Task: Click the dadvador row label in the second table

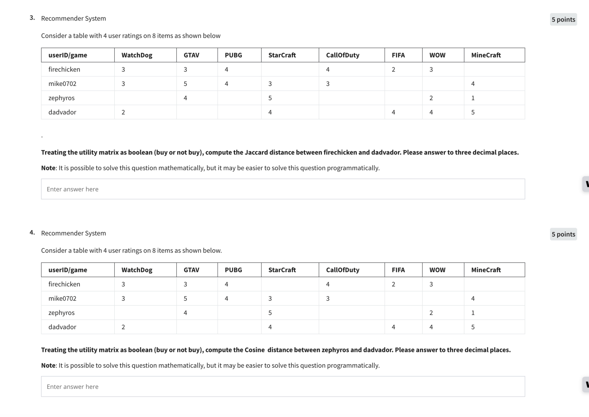Action: 62,327
